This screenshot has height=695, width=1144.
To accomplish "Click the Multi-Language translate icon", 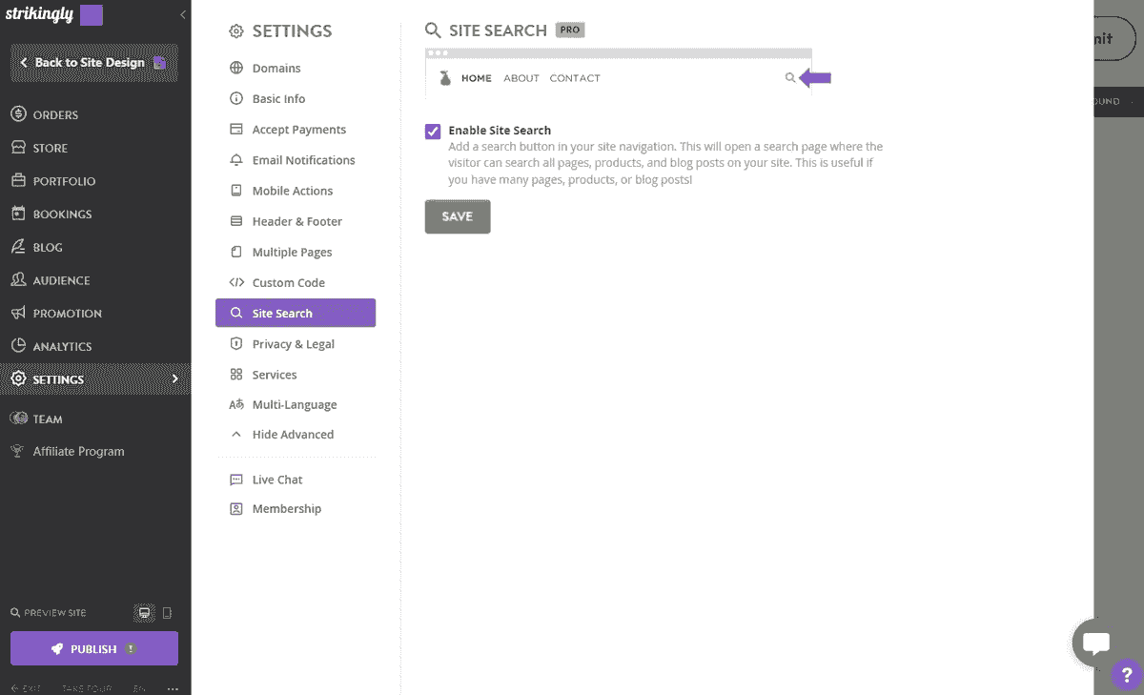I will 236,404.
